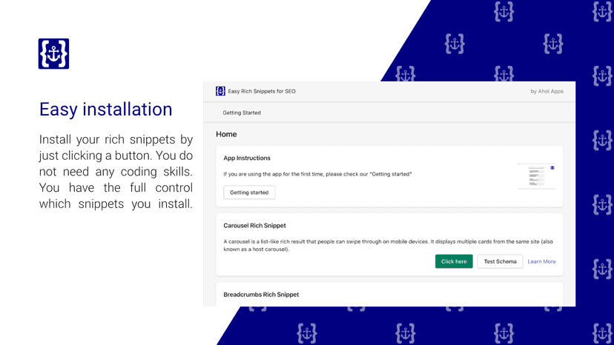Click the 'Getting started' button in App Instructions
614x345 pixels.
tap(249, 192)
